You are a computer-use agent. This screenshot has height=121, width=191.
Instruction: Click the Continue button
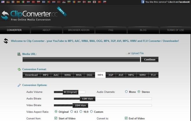click(x=150, y=59)
